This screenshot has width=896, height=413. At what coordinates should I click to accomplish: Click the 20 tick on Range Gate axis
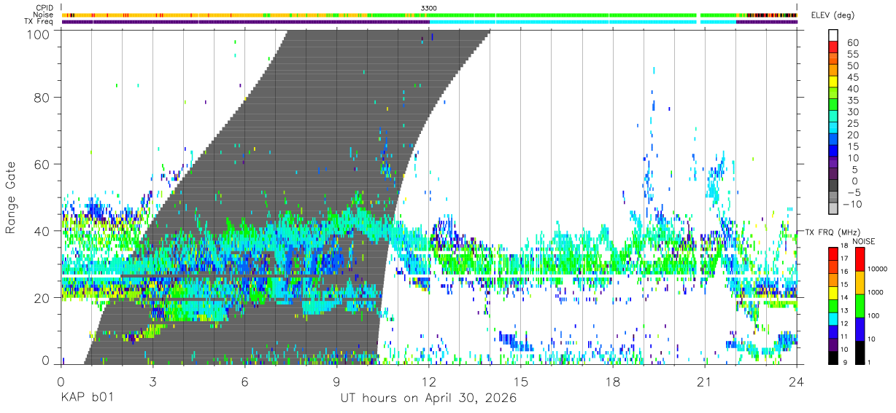pyautogui.click(x=42, y=297)
